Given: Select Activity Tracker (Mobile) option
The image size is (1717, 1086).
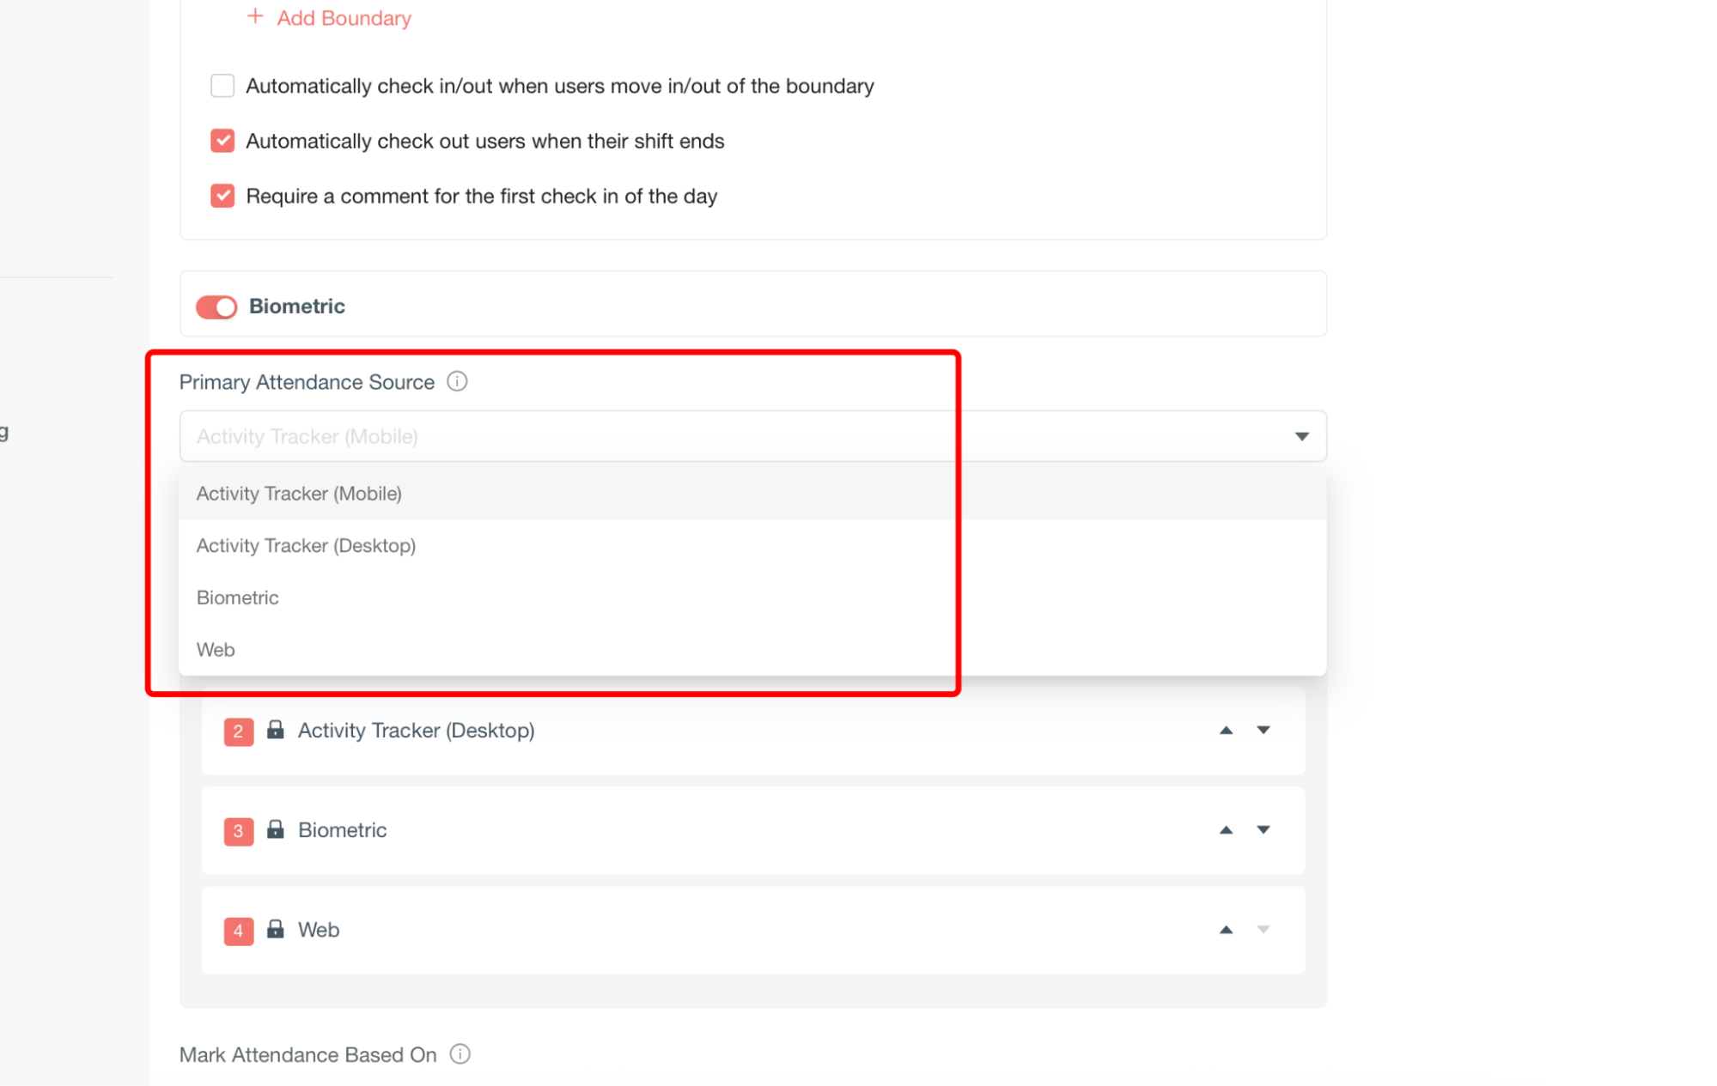Looking at the screenshot, I should tap(299, 494).
